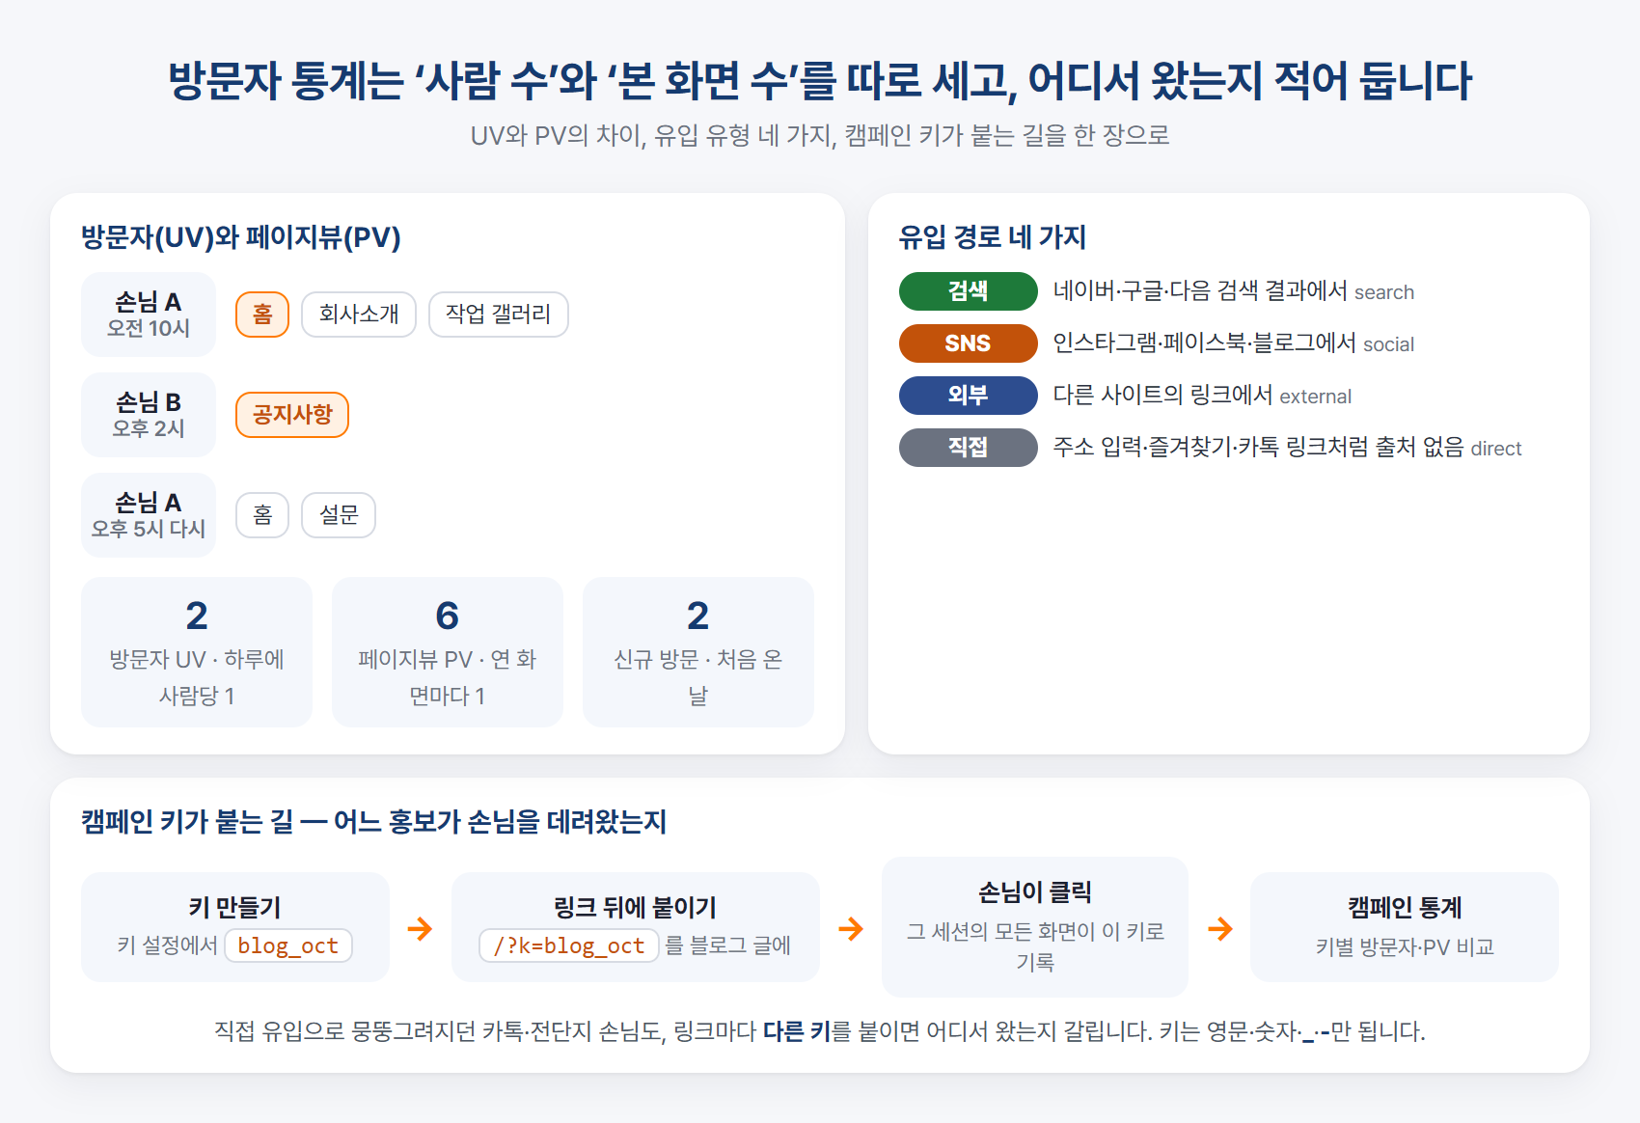Click the subtitle starting UV와 PV의 차이
1640x1123 pixels.
coord(820,135)
